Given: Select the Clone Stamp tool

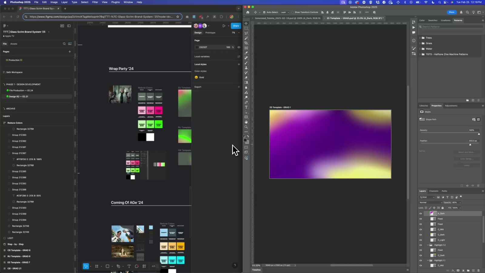Looking at the screenshot, I should [246, 68].
